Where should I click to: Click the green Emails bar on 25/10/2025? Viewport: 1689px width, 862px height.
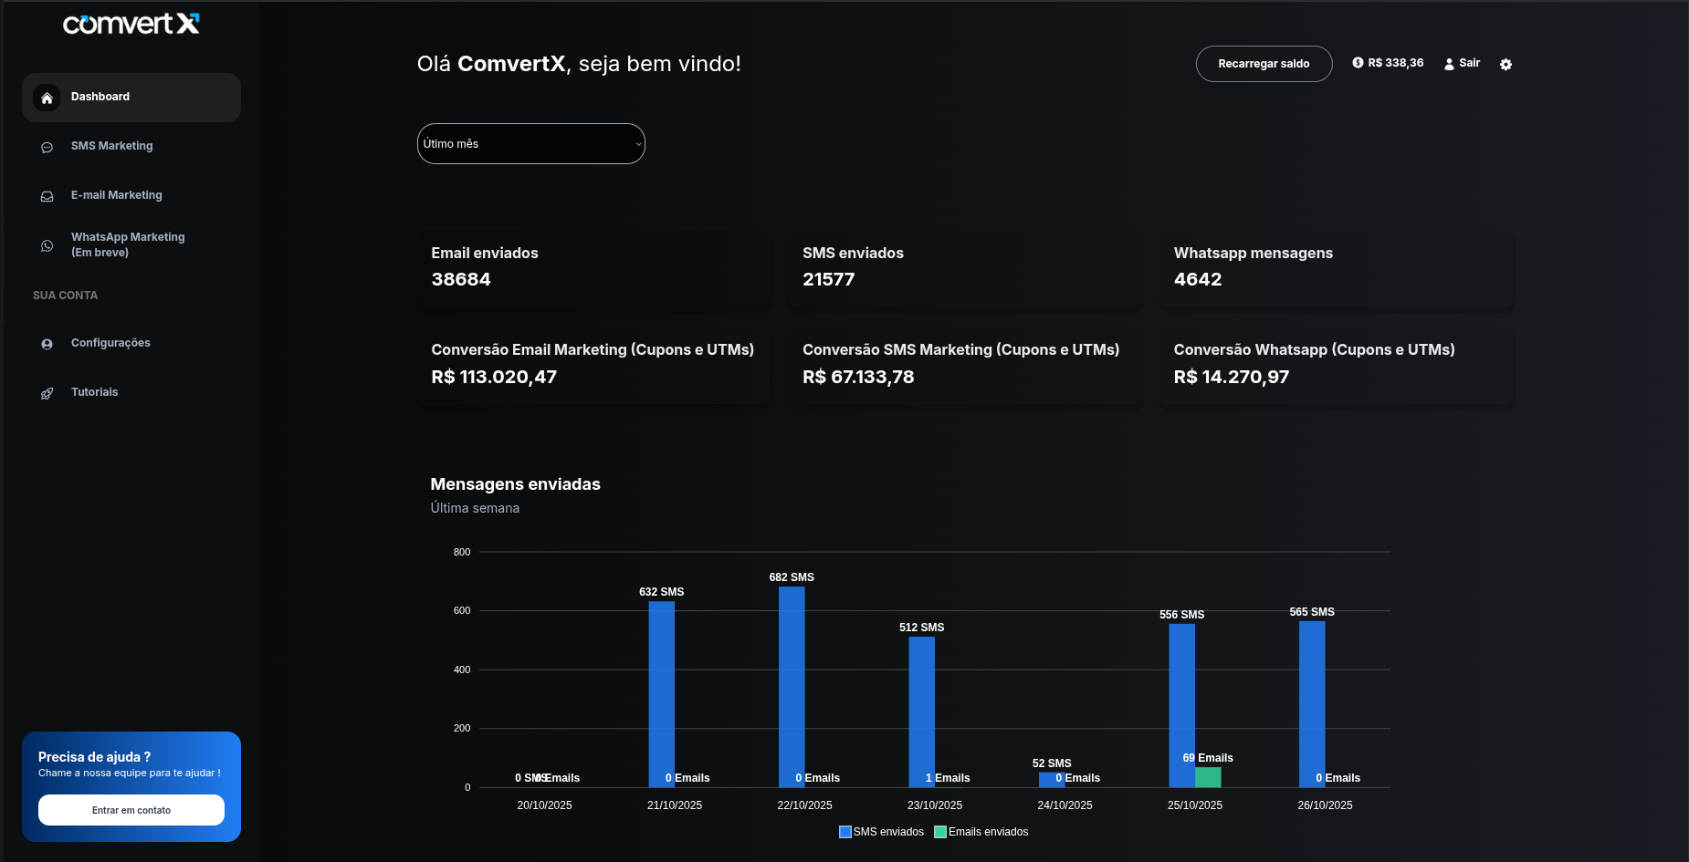pos(1208,777)
